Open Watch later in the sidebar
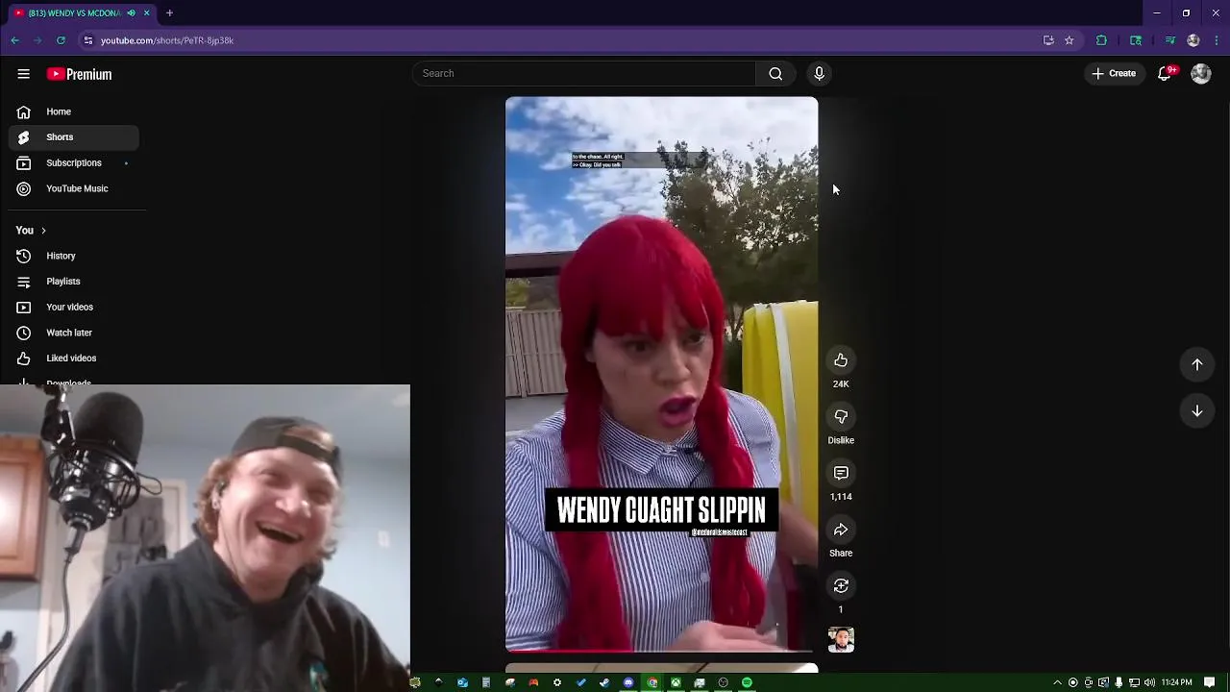Screen dimensions: 1230x692 coord(74,333)
